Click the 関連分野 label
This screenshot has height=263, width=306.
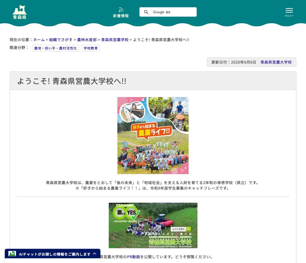coord(19,48)
